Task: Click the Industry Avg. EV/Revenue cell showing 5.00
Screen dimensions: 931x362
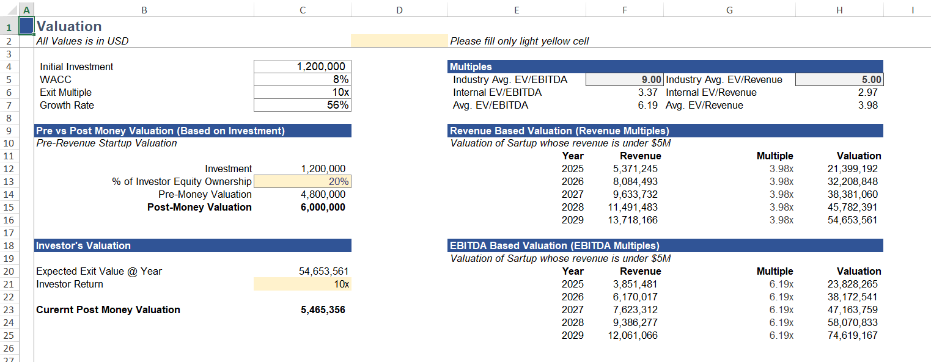Action: click(839, 79)
